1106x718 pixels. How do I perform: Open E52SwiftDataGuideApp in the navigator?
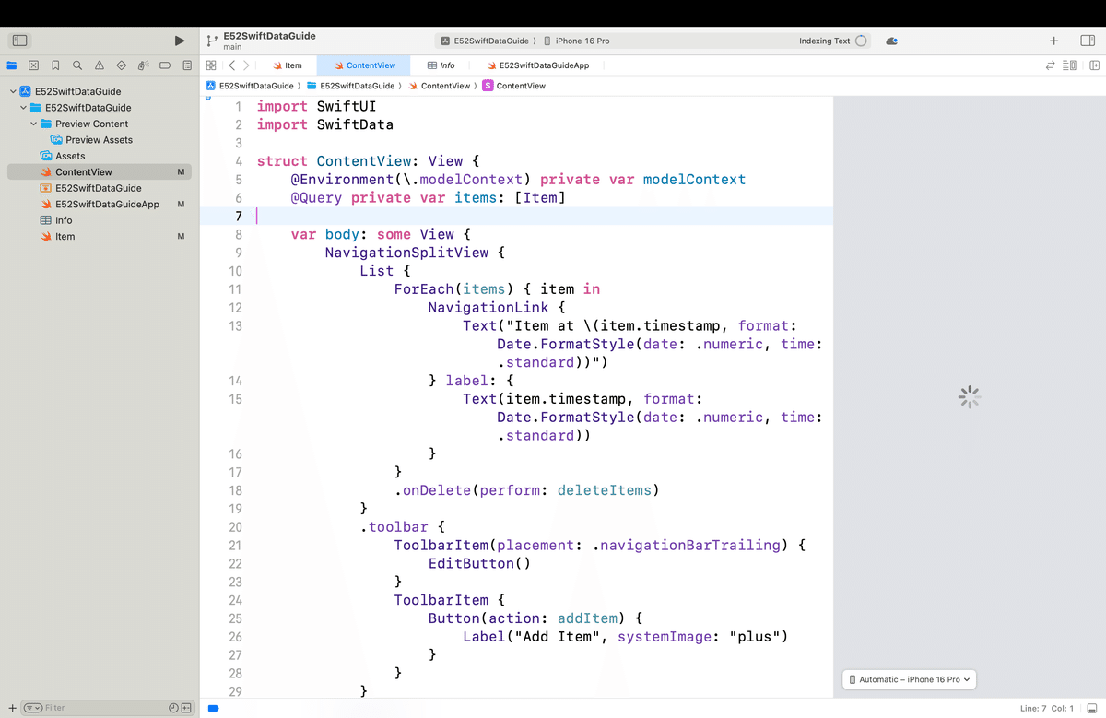(x=100, y=204)
